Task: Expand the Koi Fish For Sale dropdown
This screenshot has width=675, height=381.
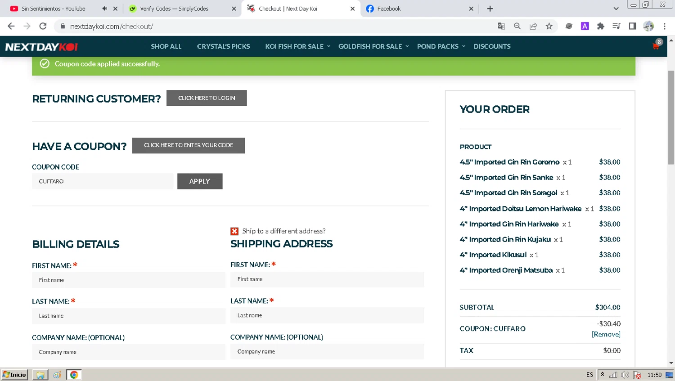Action: (297, 46)
